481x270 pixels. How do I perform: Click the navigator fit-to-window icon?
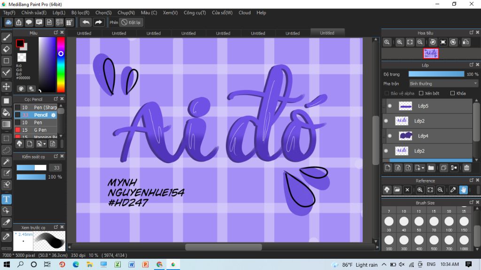410,42
